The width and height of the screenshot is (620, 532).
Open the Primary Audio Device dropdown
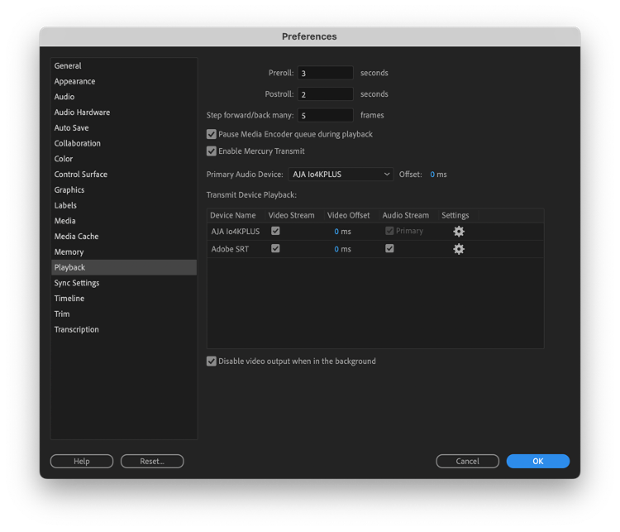point(341,175)
